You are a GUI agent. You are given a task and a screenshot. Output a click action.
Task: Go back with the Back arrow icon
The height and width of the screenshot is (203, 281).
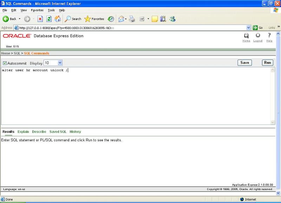(x=6, y=19)
